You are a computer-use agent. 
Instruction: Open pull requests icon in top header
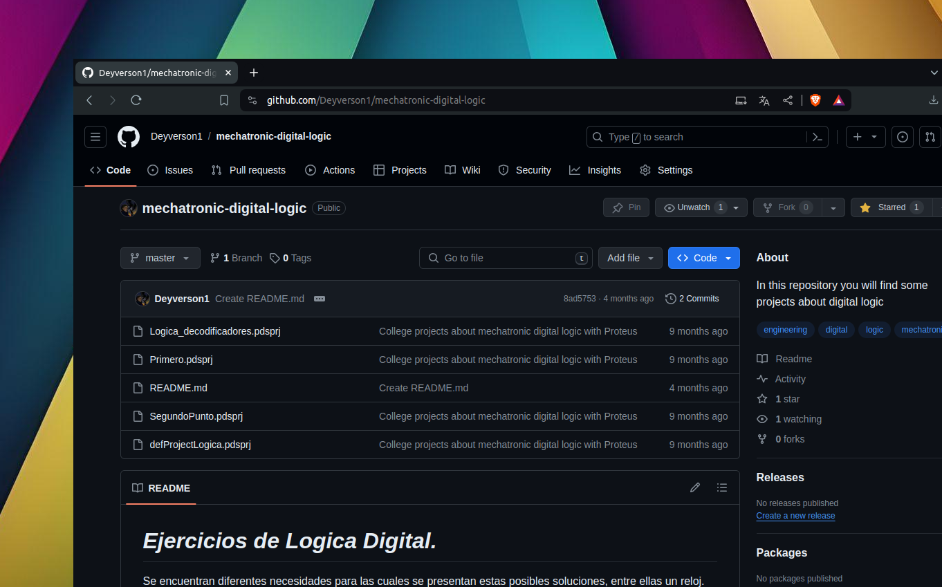(x=930, y=137)
